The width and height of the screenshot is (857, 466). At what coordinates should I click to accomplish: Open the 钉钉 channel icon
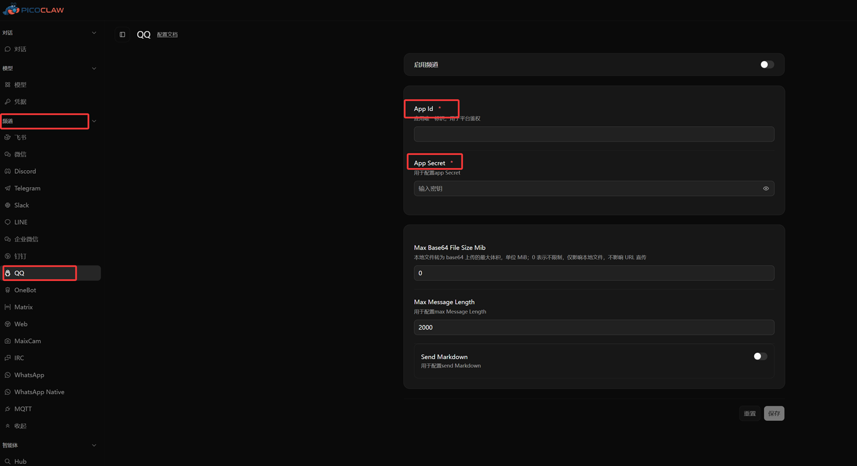tap(7, 256)
